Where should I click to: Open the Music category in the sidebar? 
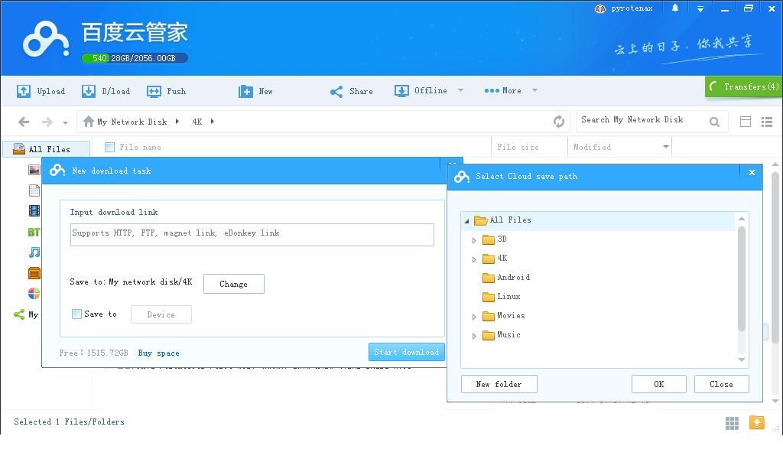[34, 252]
